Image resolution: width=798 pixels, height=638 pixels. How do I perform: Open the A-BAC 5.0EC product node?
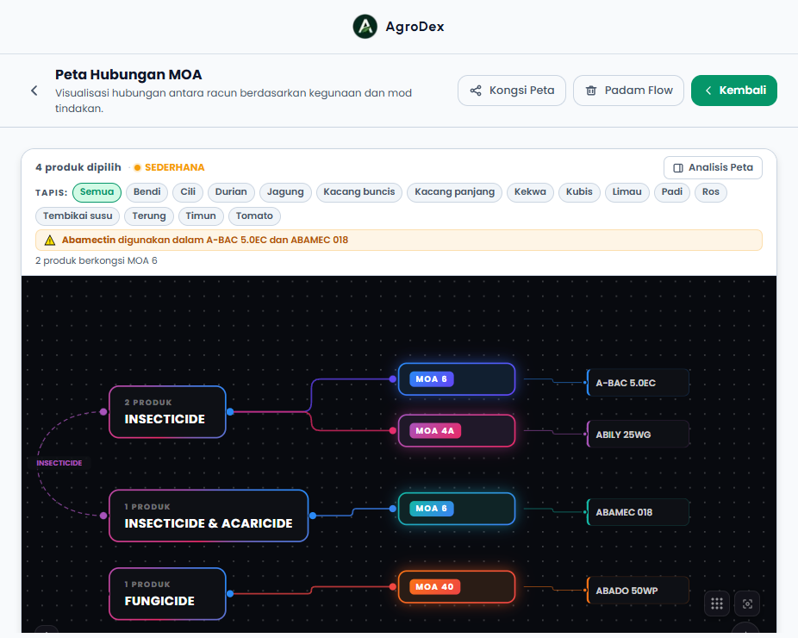click(x=639, y=383)
